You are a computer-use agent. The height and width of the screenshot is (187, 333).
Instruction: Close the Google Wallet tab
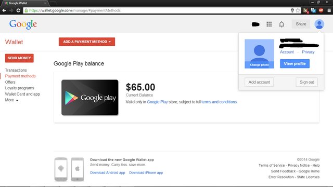pos(45,3)
